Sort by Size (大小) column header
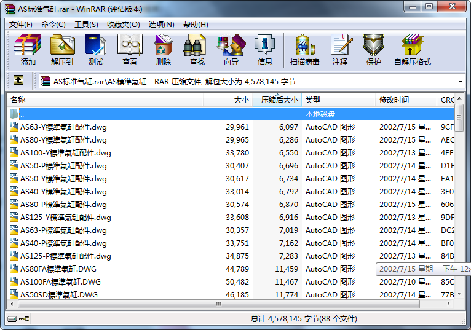Viewport: 471px width, 330px height. click(228, 100)
